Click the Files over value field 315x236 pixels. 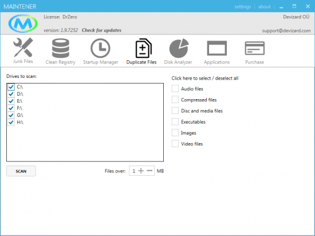tap(133, 171)
